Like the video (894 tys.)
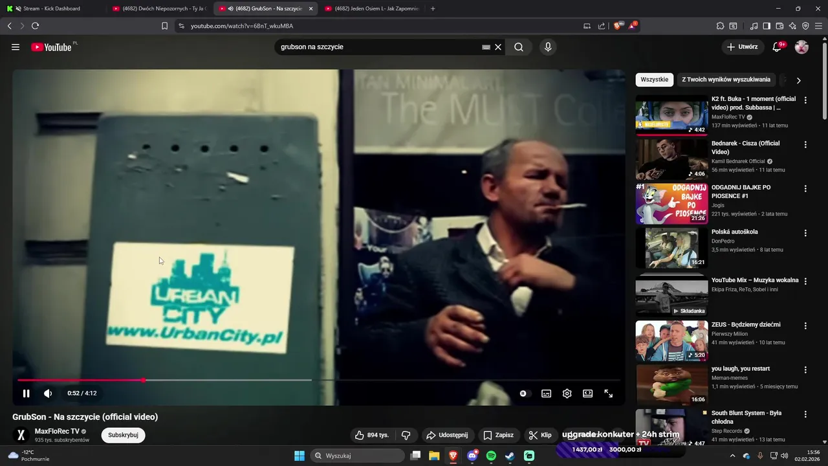 (x=372, y=435)
